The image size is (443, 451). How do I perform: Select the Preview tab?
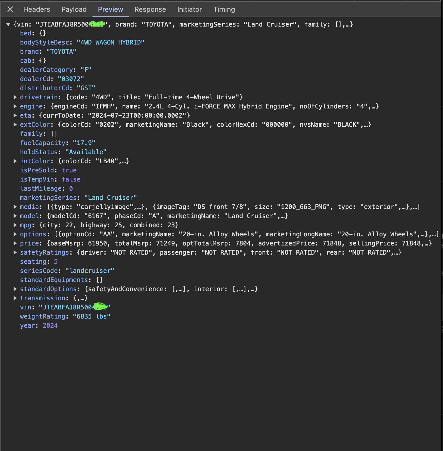(110, 9)
